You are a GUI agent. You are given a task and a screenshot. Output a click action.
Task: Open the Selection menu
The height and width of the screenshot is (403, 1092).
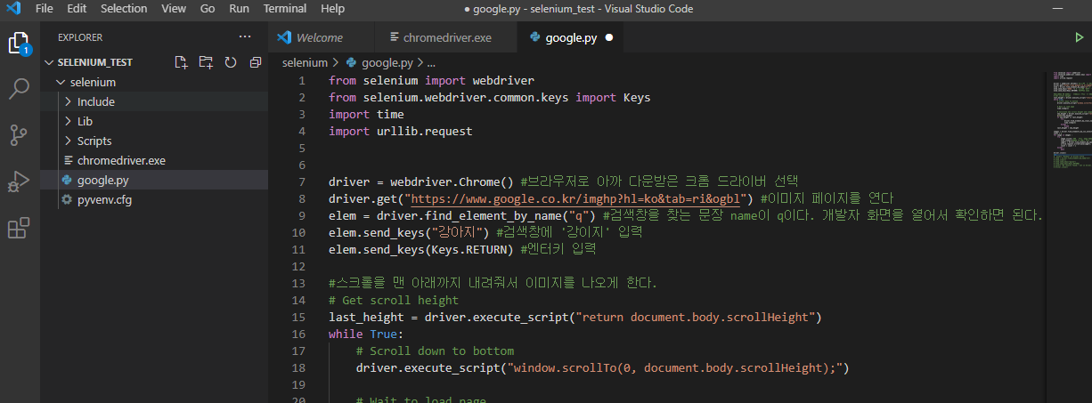click(124, 9)
